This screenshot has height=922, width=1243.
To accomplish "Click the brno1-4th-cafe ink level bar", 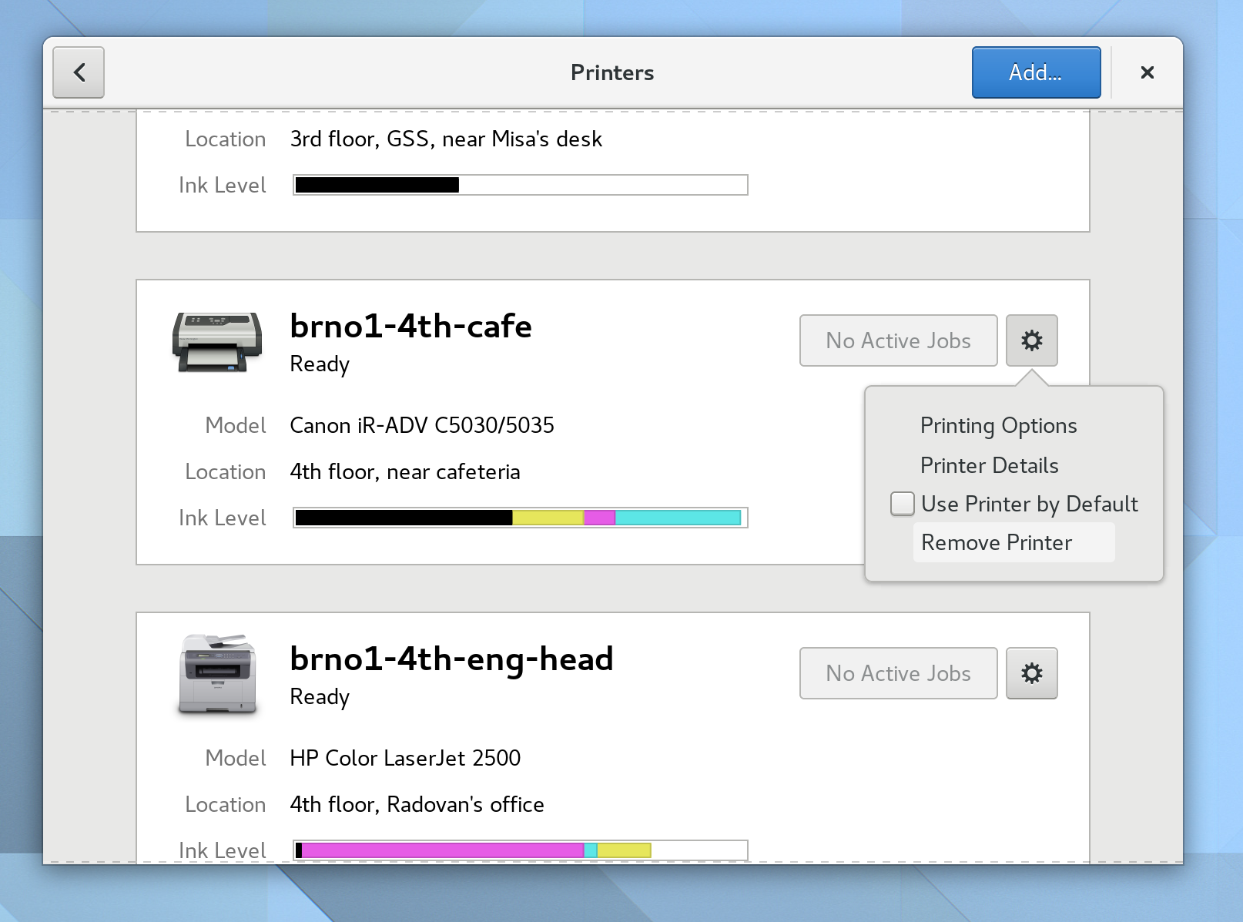I will coord(521,518).
